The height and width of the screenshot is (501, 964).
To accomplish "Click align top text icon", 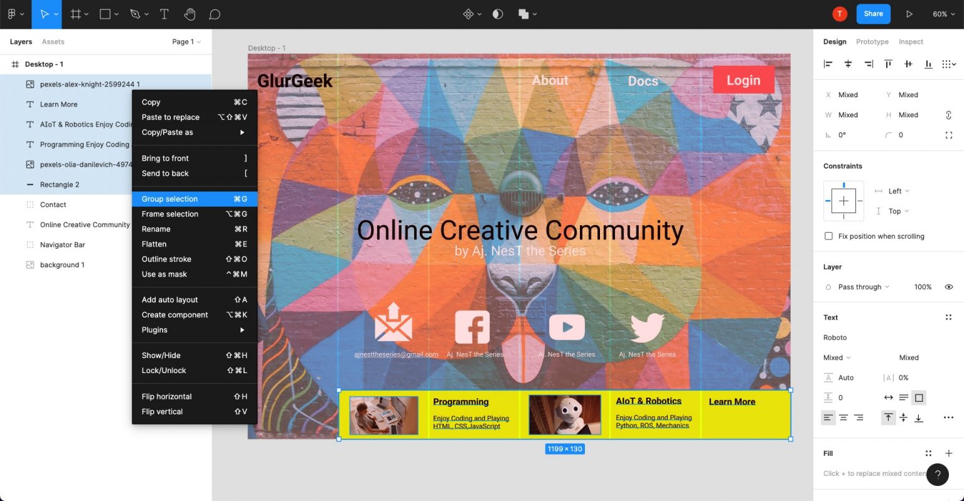I will (888, 417).
